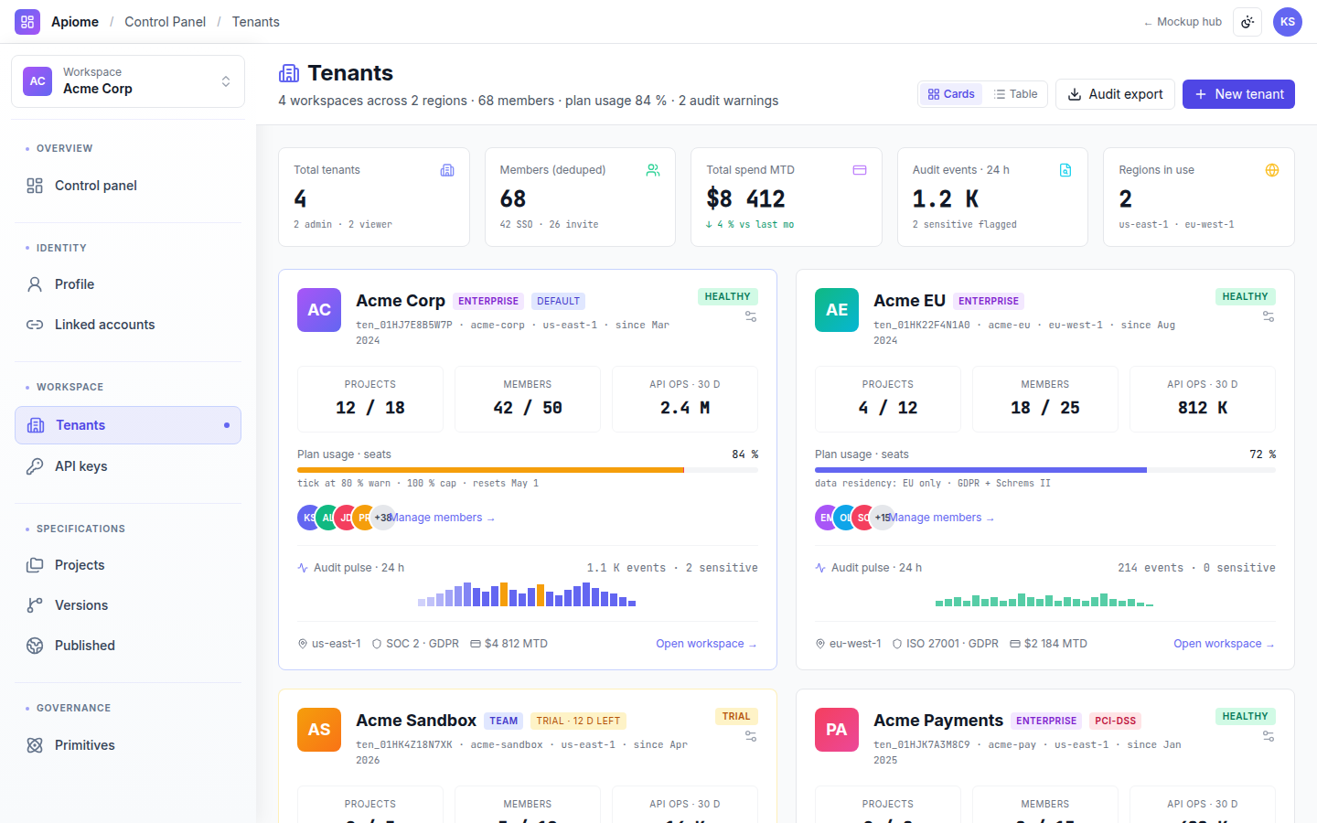Open Primitives under Governance
Image resolution: width=1317 pixels, height=823 pixels.
pyautogui.click(x=128, y=745)
